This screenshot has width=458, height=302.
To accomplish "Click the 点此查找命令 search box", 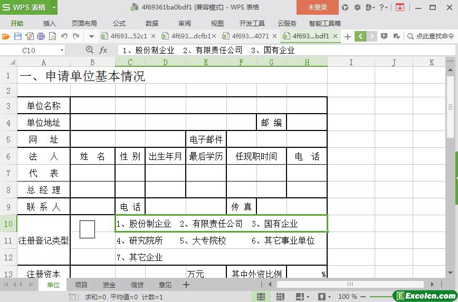I will (431, 36).
